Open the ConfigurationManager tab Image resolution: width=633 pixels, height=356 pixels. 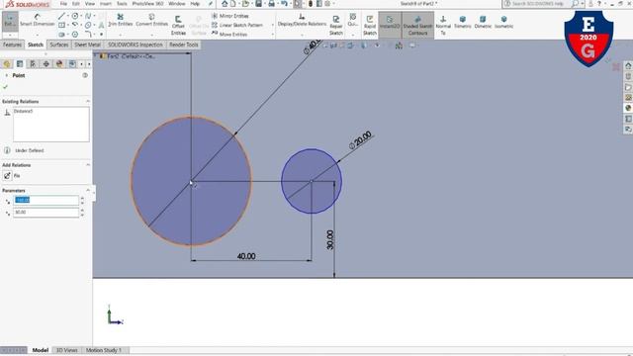33,64
